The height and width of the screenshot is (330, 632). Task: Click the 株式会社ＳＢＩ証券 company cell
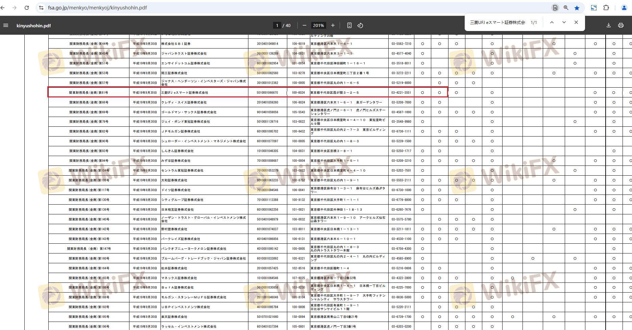coord(176,44)
